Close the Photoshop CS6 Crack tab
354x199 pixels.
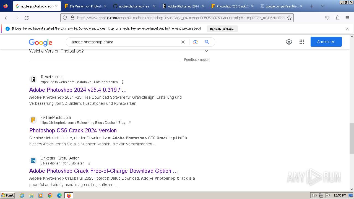click(252, 6)
